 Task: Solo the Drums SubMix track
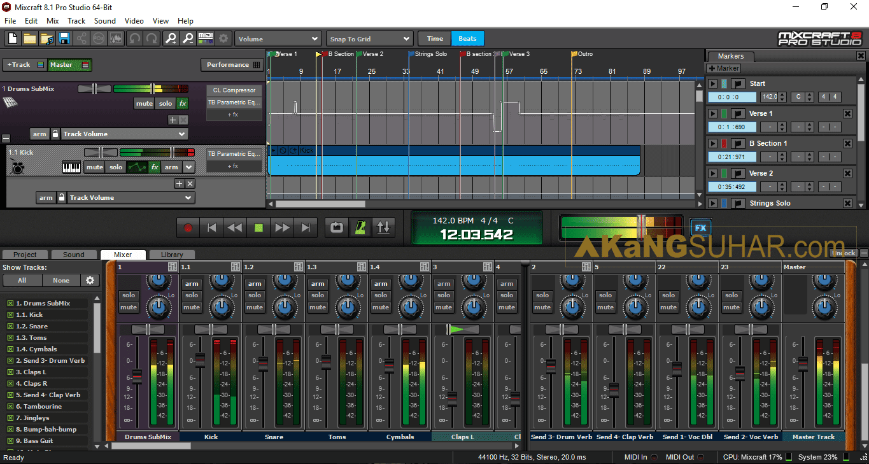[166, 103]
